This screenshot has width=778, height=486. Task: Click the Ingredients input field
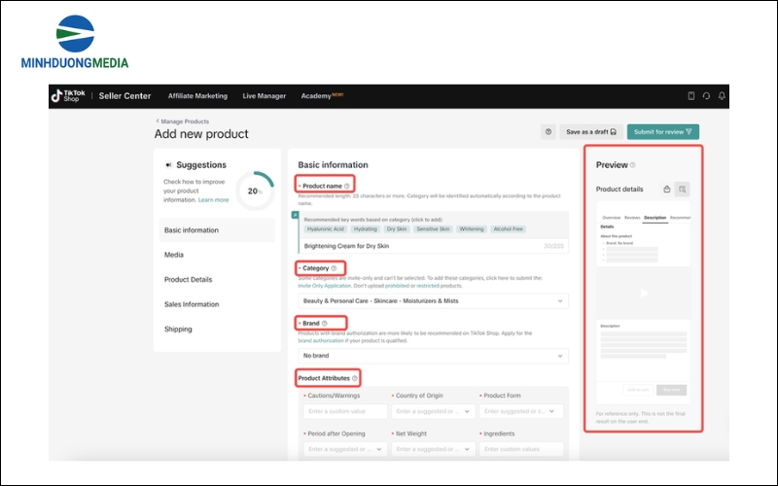521,449
